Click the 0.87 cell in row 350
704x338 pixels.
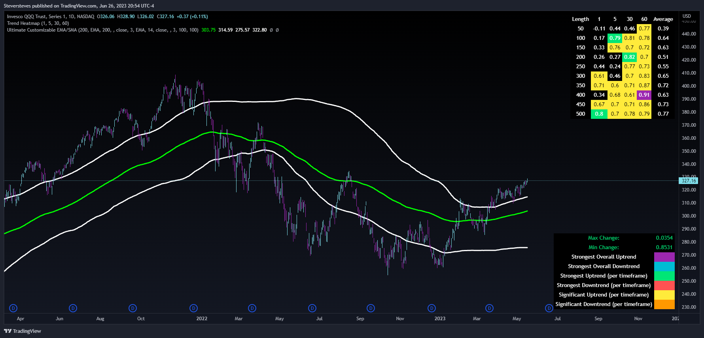pos(644,85)
